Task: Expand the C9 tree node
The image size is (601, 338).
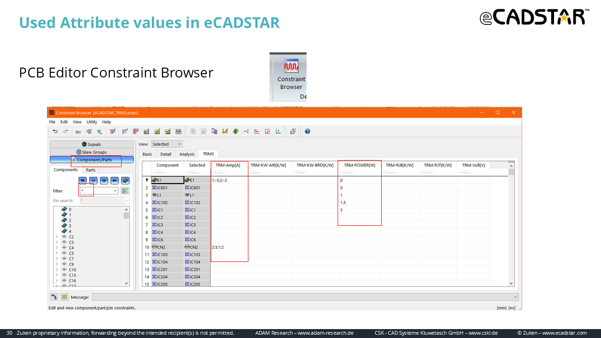Action: click(57, 264)
